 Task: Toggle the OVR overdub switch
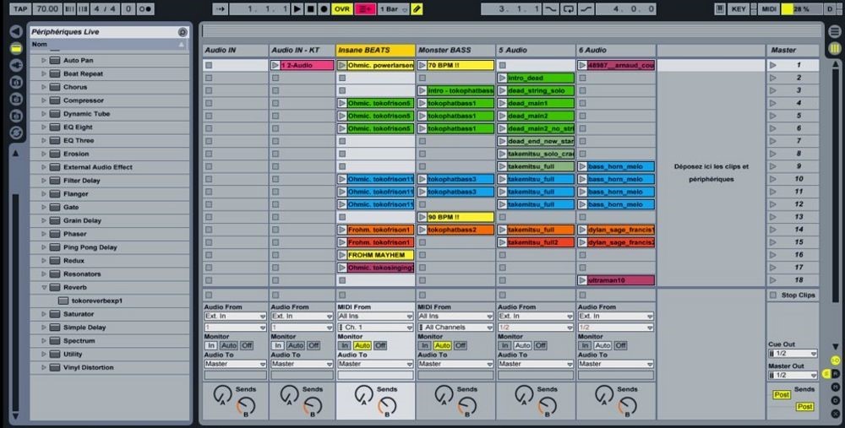point(342,8)
